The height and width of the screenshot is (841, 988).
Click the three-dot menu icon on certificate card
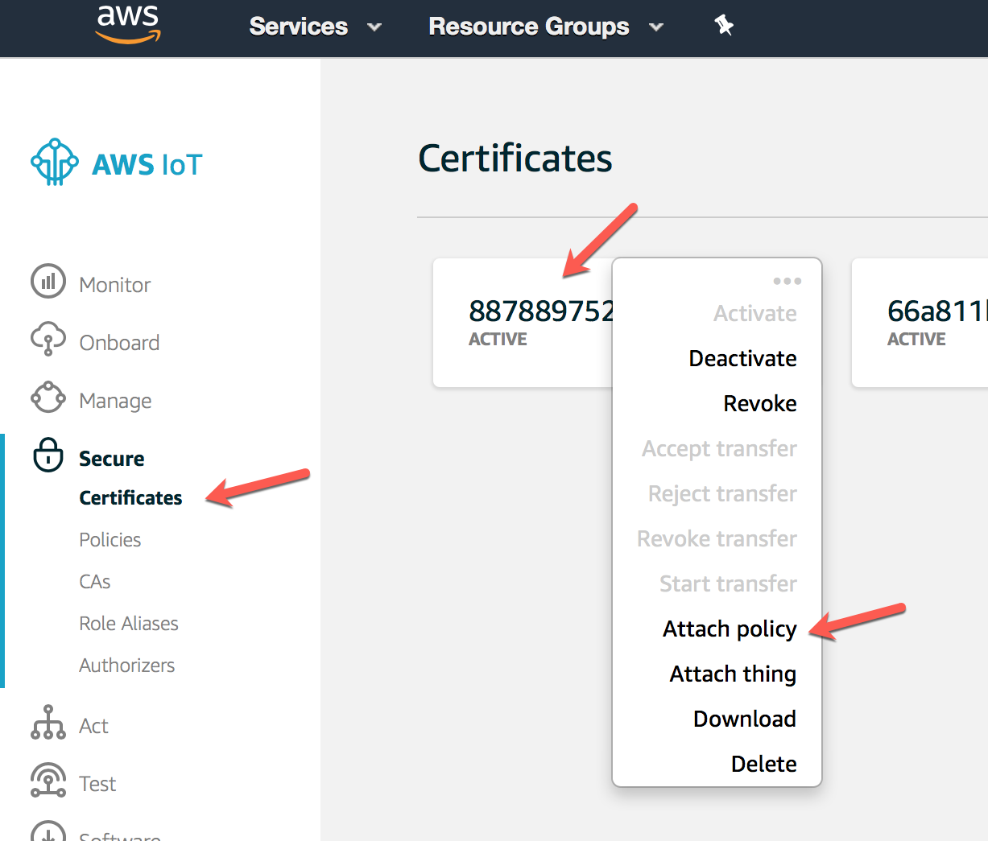tap(787, 281)
